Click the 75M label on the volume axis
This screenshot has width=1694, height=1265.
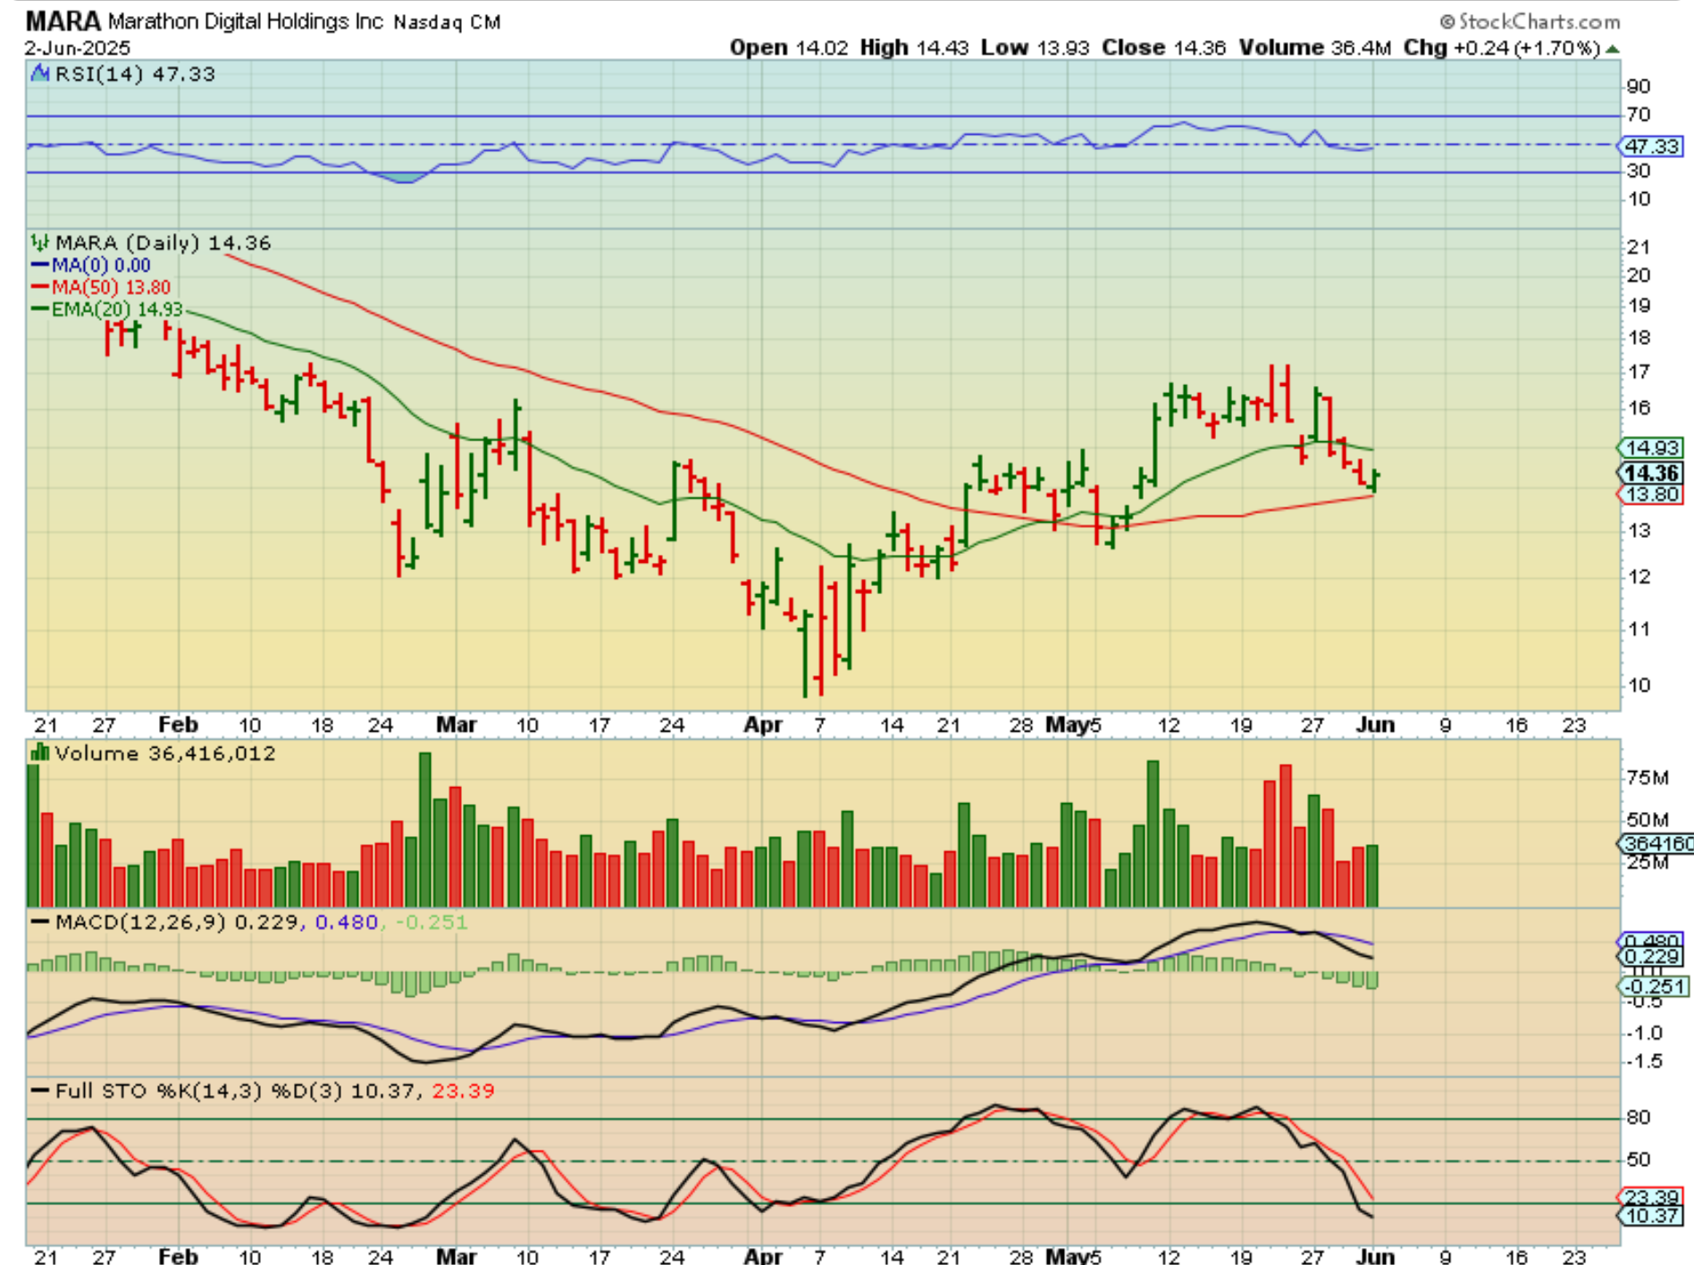coord(1647,778)
